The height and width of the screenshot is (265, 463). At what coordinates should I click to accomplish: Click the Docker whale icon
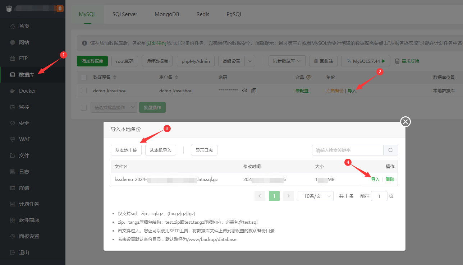pyautogui.click(x=13, y=91)
